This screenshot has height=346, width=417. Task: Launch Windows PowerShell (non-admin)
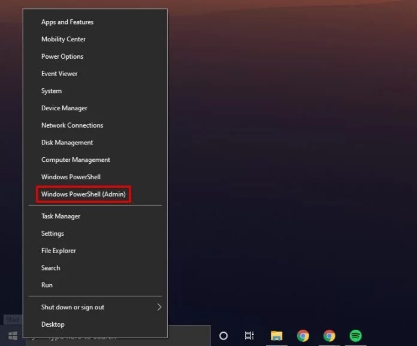(95, 177)
